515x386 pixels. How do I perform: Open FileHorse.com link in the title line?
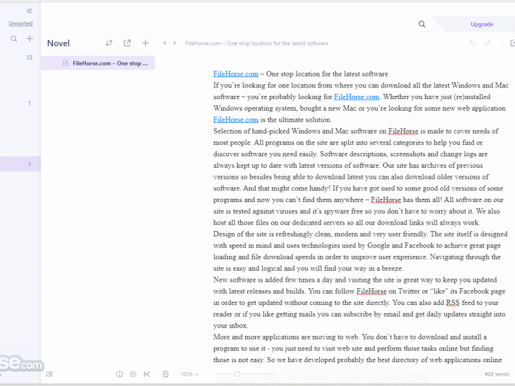(x=236, y=74)
